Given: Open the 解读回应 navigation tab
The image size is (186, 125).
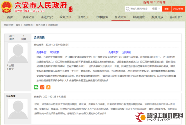Looking at the screenshot, I should click(139, 17).
